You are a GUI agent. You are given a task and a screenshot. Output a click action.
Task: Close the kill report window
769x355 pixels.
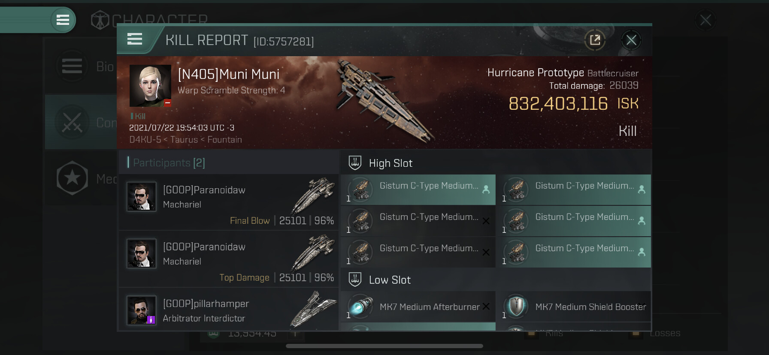coord(631,40)
